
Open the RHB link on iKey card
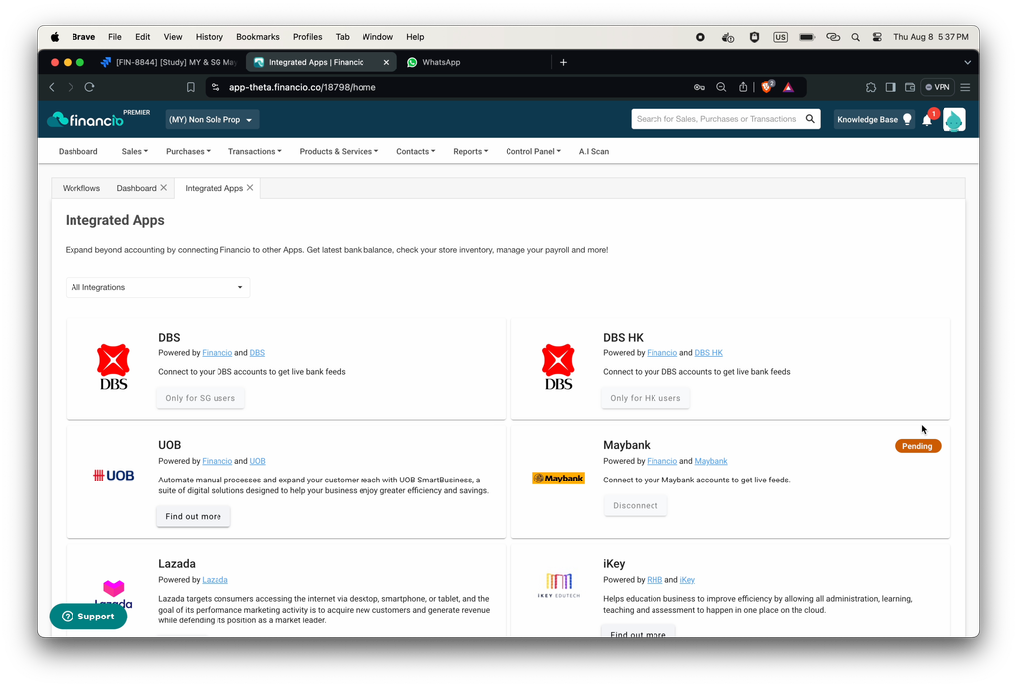(654, 580)
